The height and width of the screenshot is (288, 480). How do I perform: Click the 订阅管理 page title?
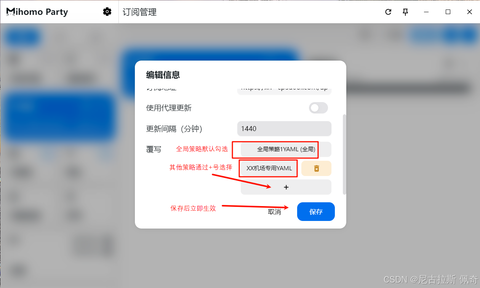pyautogui.click(x=139, y=12)
